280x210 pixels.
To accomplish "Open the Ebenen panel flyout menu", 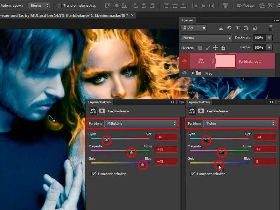I will [x=276, y=20].
